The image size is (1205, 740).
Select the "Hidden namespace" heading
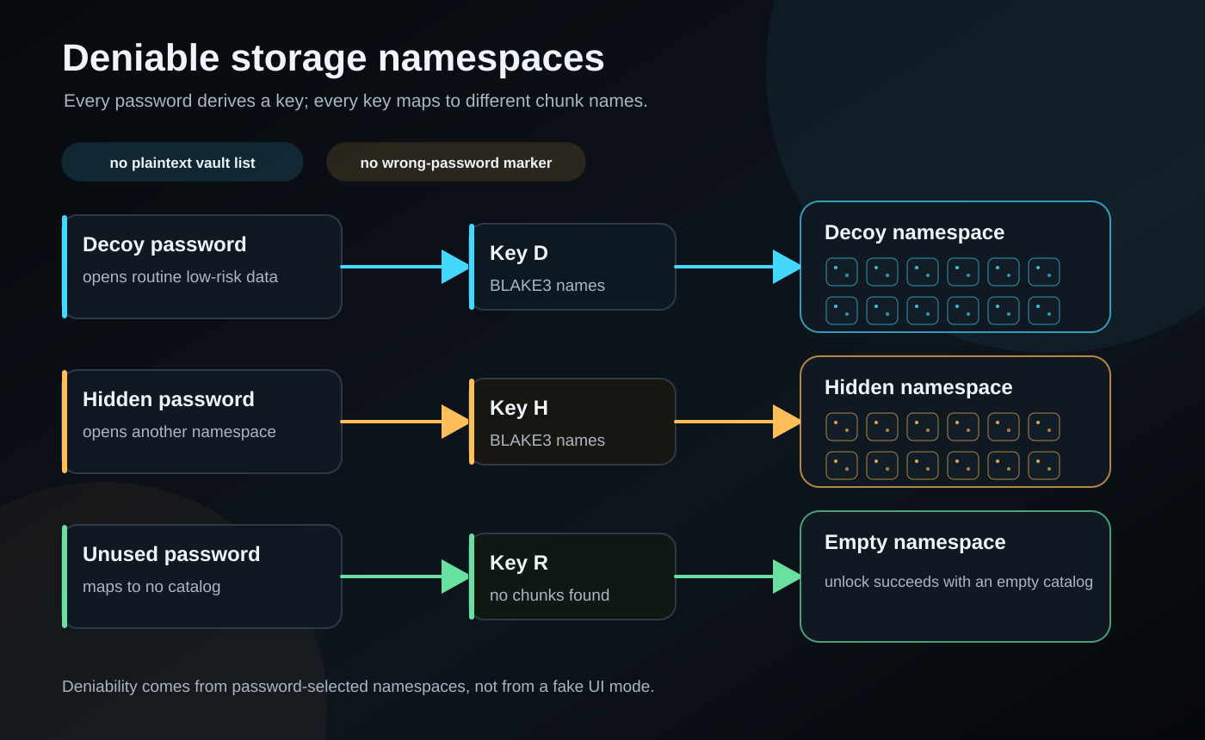click(918, 387)
